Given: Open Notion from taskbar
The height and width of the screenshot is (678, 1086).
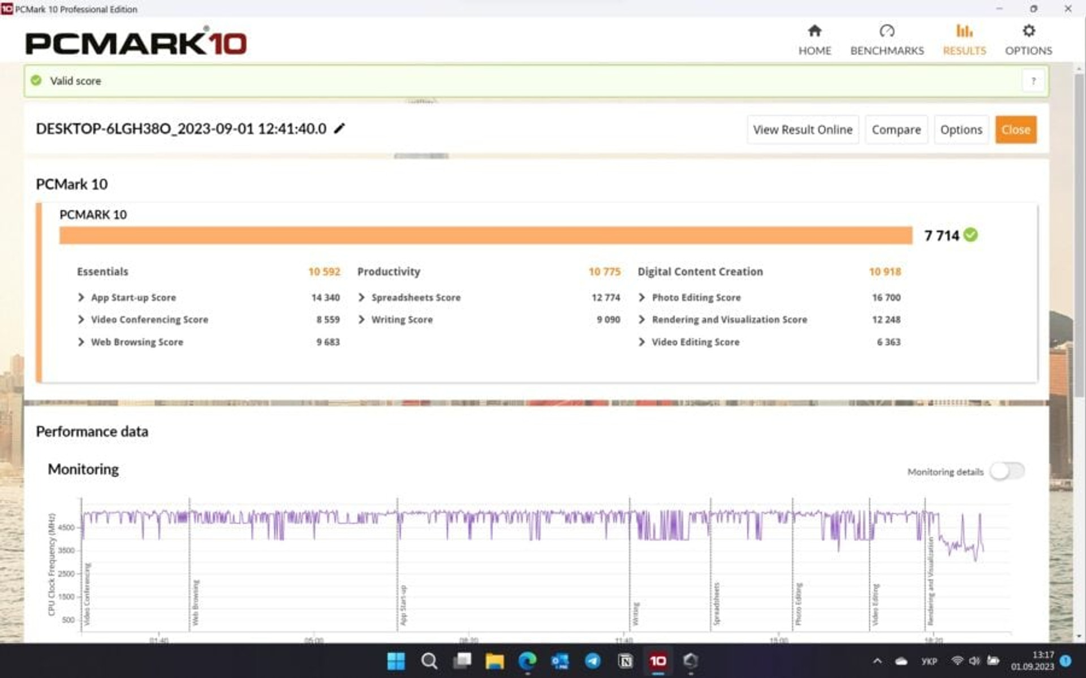Looking at the screenshot, I should [626, 660].
